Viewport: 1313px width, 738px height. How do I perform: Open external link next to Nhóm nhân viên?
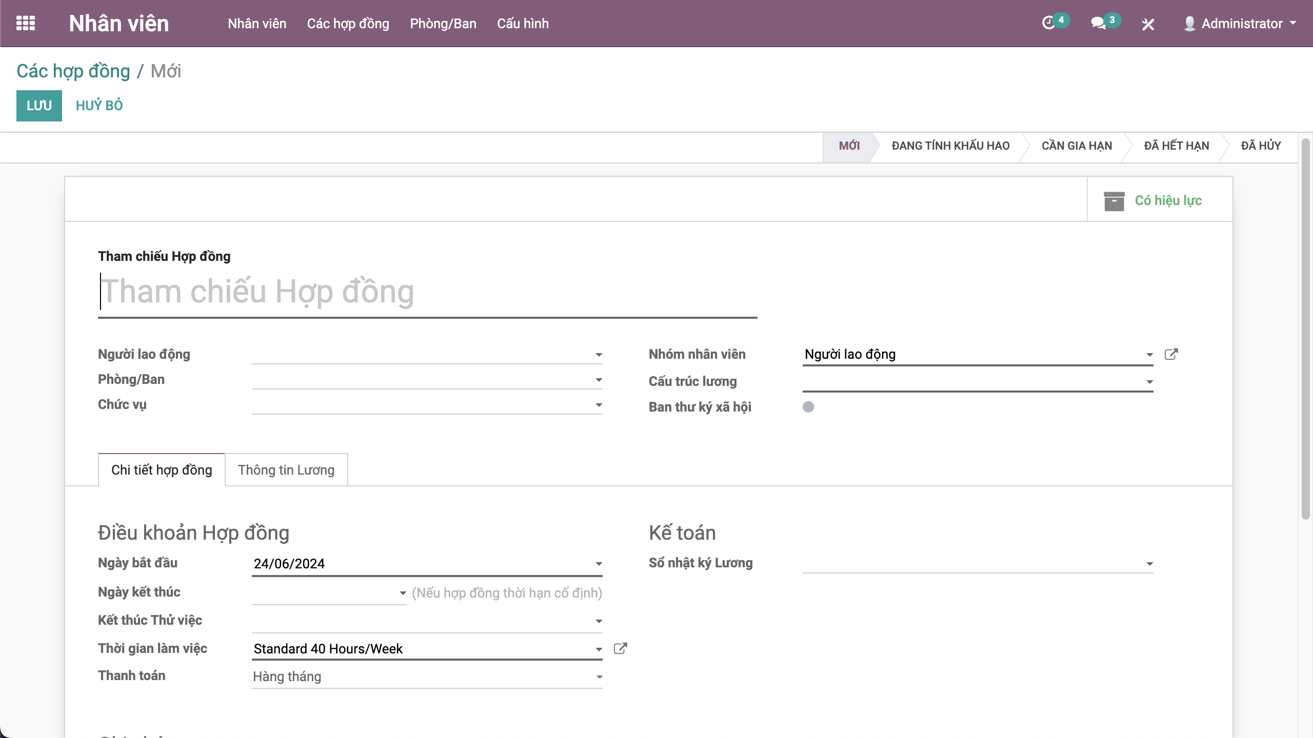point(1171,354)
